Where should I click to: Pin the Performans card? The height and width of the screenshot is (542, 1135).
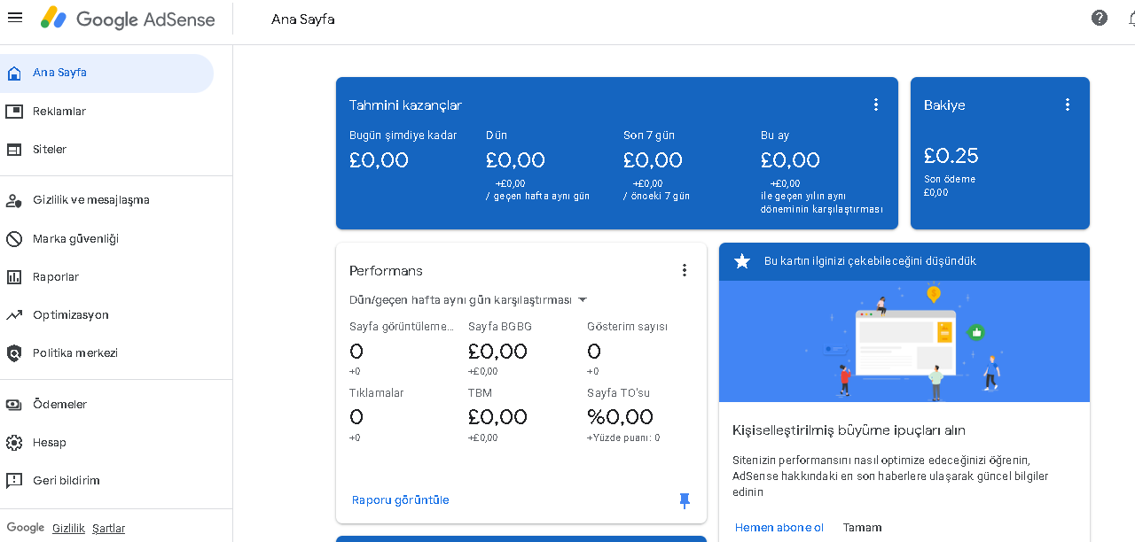(x=685, y=500)
